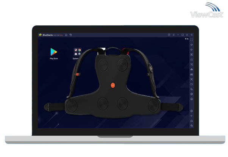
Task: Go to BlueStacks home via title bar house icon
Action: (x=66, y=35)
